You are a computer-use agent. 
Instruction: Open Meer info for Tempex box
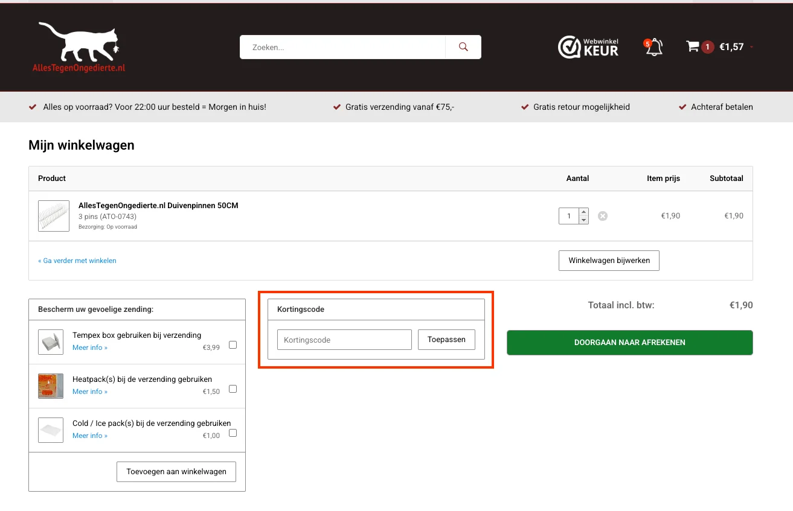pos(90,348)
